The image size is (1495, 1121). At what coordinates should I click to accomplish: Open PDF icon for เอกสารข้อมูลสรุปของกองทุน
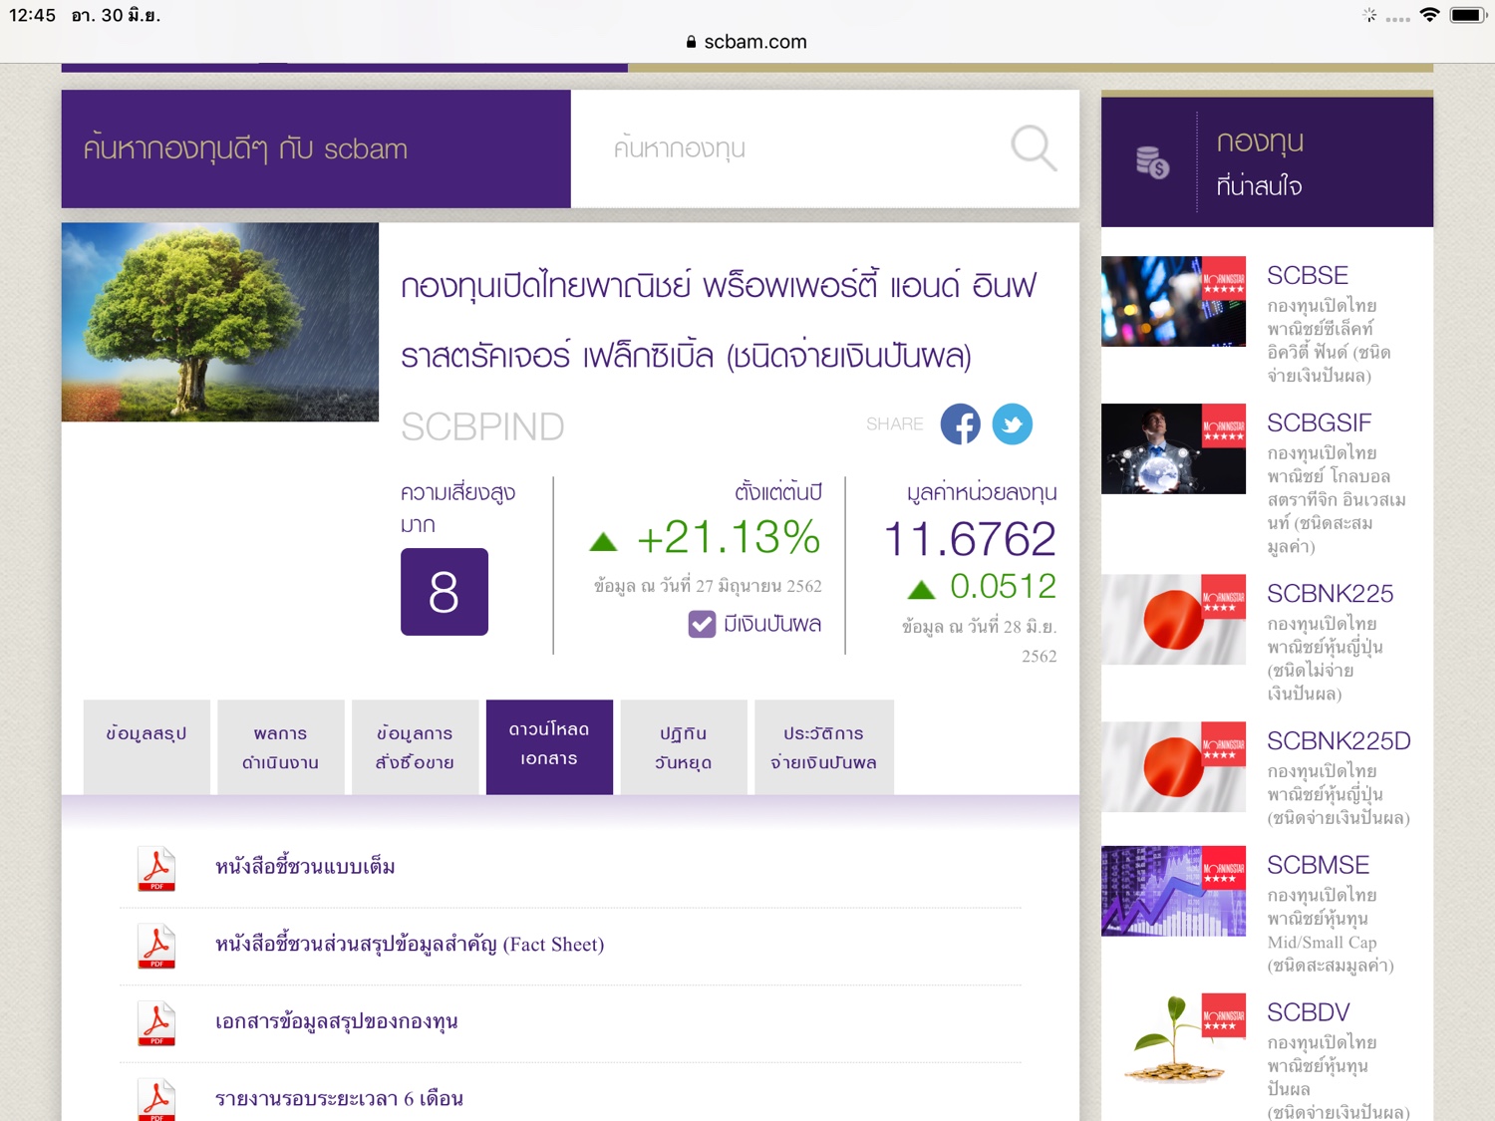point(156,1023)
